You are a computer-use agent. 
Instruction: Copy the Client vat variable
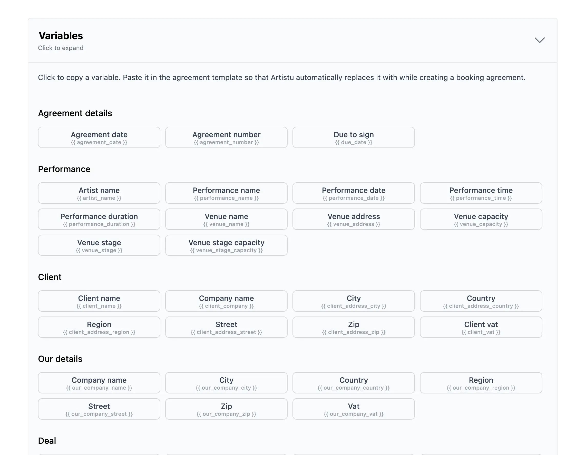481,327
